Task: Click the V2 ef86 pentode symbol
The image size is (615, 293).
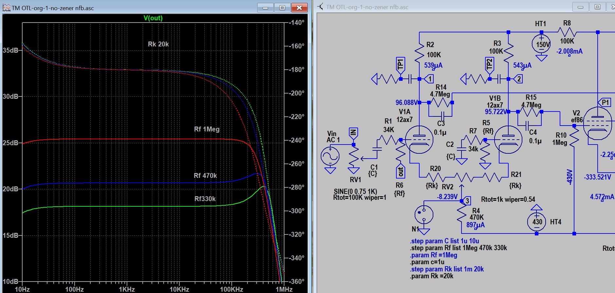Action: (x=598, y=124)
